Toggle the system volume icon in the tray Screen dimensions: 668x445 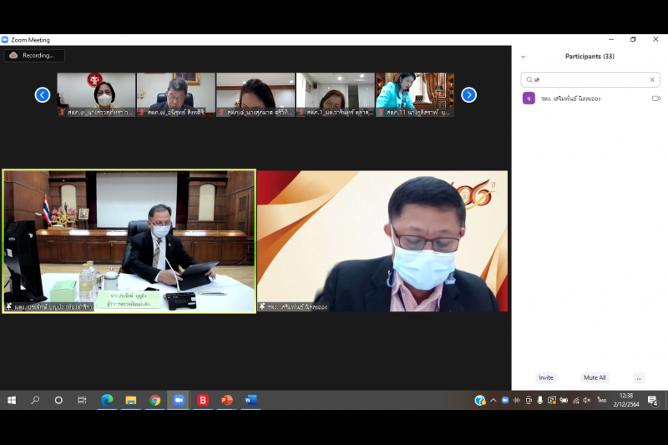coord(587,400)
